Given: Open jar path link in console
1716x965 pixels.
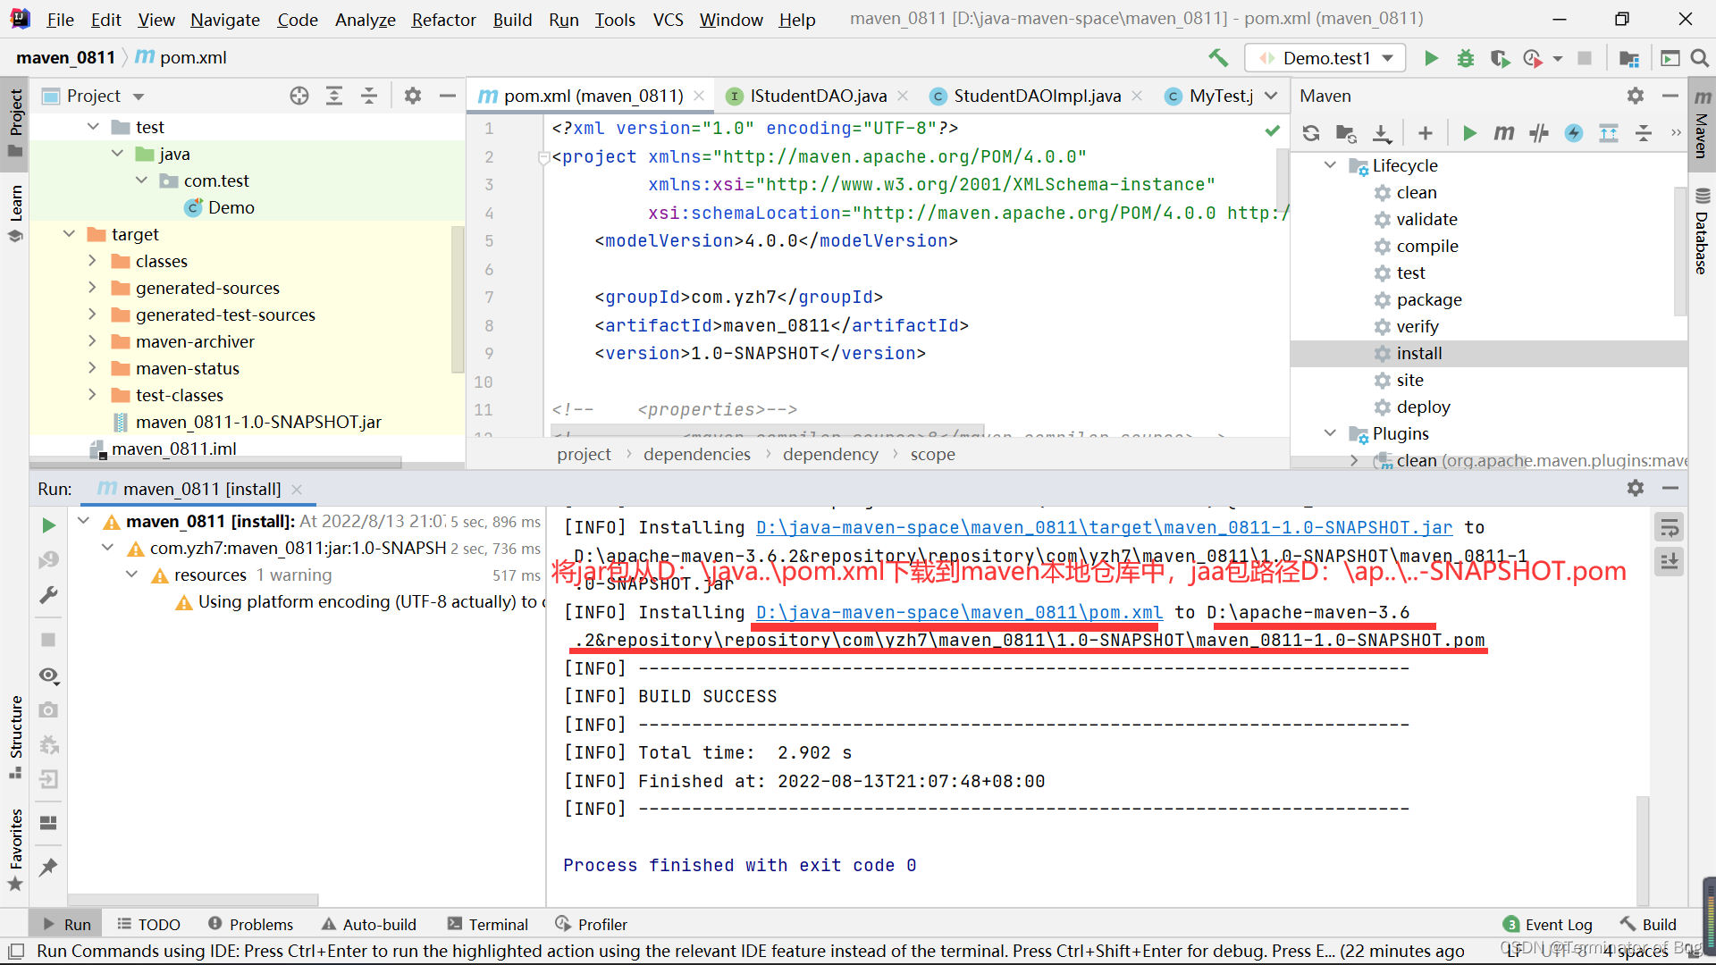Looking at the screenshot, I should pos(1104,528).
